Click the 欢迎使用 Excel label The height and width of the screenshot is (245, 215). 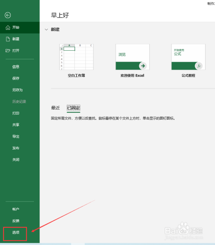tap(132, 76)
